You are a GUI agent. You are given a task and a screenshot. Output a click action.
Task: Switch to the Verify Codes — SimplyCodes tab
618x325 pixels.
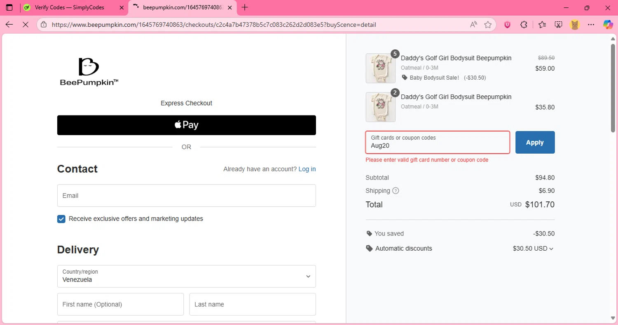[x=74, y=7]
